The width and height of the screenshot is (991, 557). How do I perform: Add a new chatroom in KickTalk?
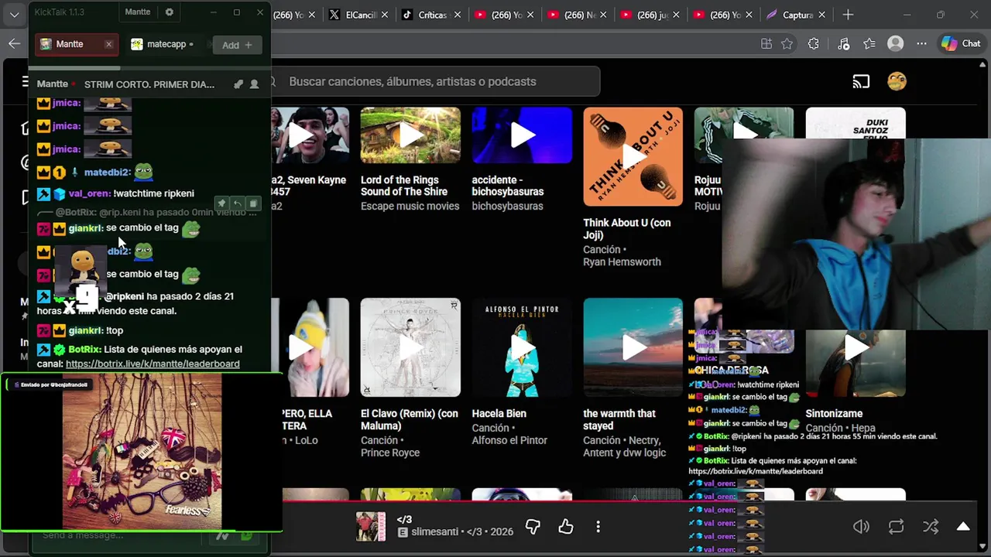[236, 45]
